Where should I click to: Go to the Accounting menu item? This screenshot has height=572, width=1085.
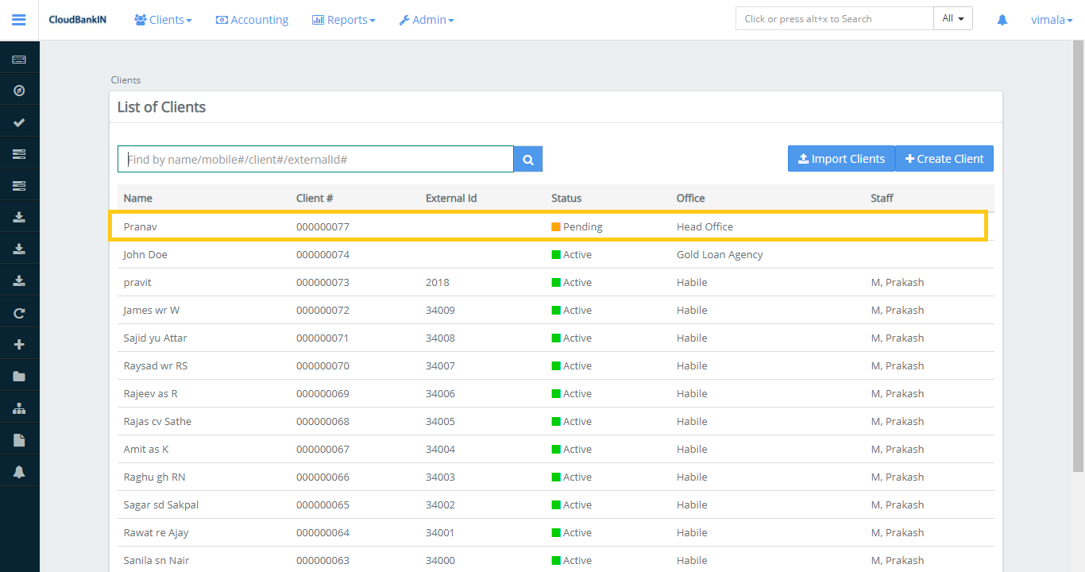(x=252, y=20)
